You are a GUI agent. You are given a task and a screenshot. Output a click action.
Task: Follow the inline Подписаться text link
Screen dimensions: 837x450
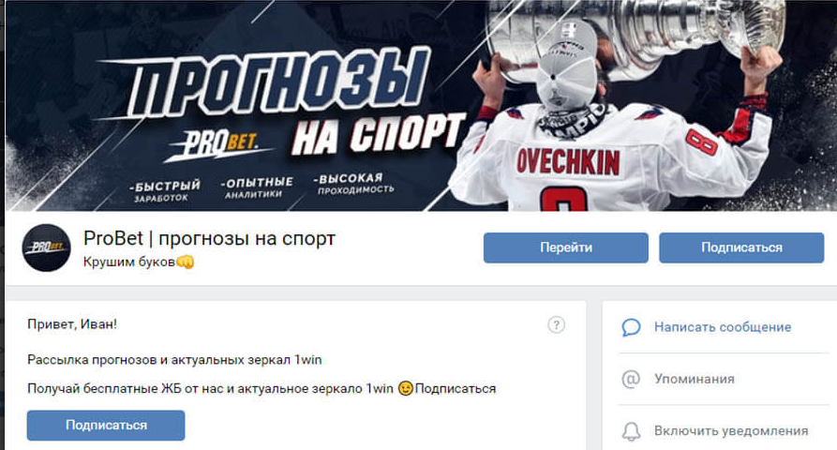pyautogui.click(x=456, y=389)
